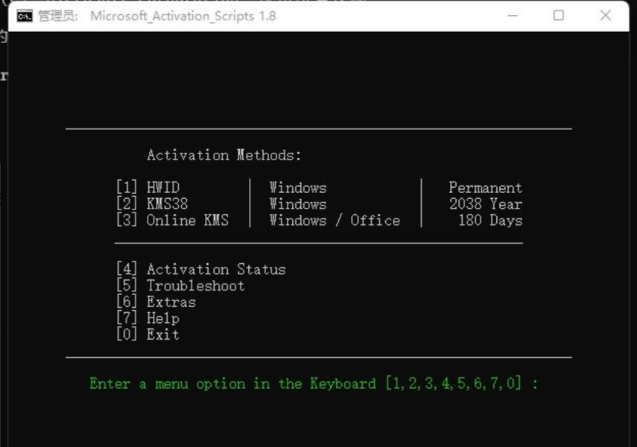
Task: Choose the [5] Troubleshoot entry
Action: [x=180, y=286]
